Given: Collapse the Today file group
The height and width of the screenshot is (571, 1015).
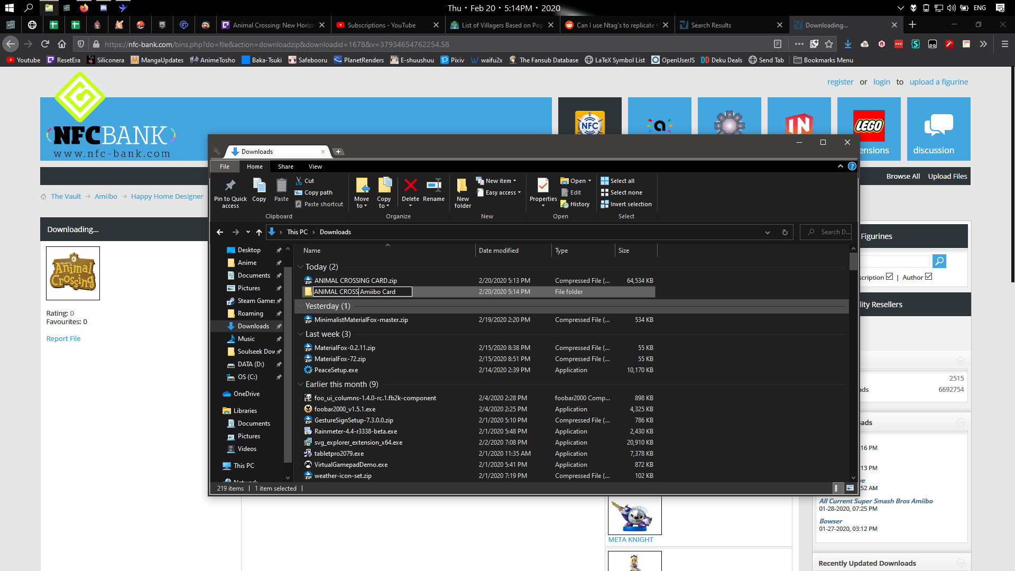Looking at the screenshot, I should 300,267.
